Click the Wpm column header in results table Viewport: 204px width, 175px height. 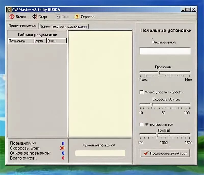[x=40, y=41]
